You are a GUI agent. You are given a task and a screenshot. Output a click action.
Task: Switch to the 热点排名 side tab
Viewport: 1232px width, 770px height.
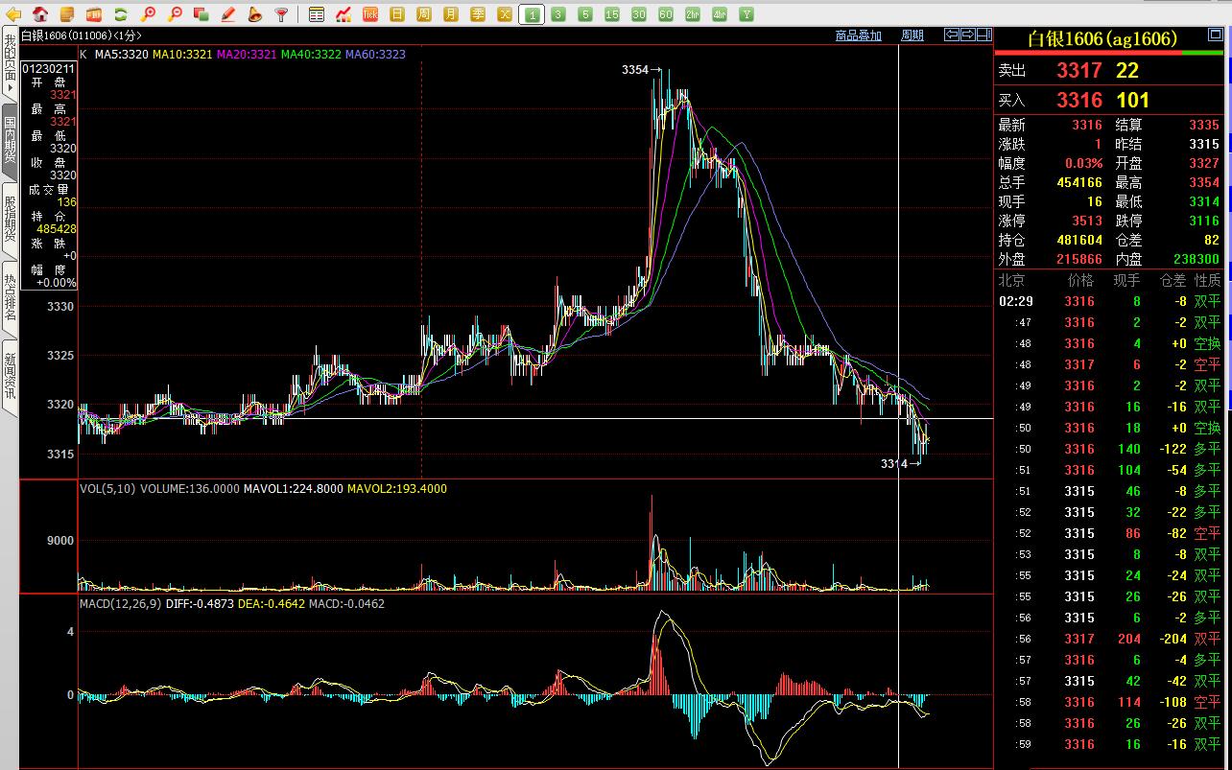pos(10,296)
